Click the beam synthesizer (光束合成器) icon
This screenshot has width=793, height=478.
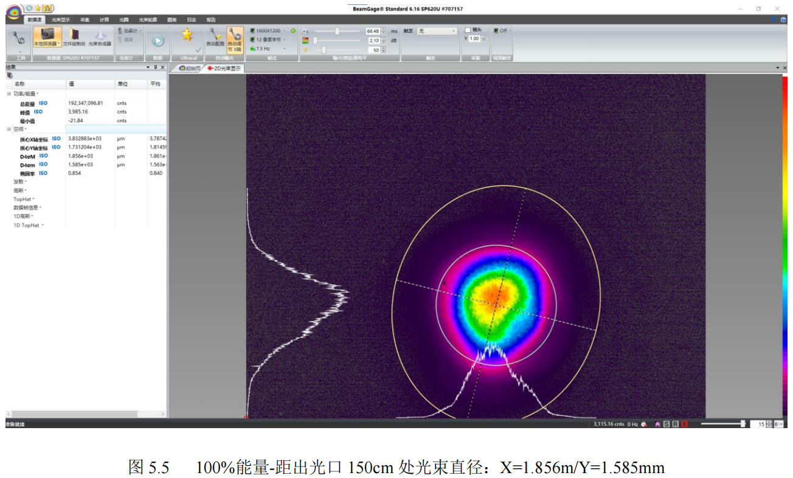[100, 37]
